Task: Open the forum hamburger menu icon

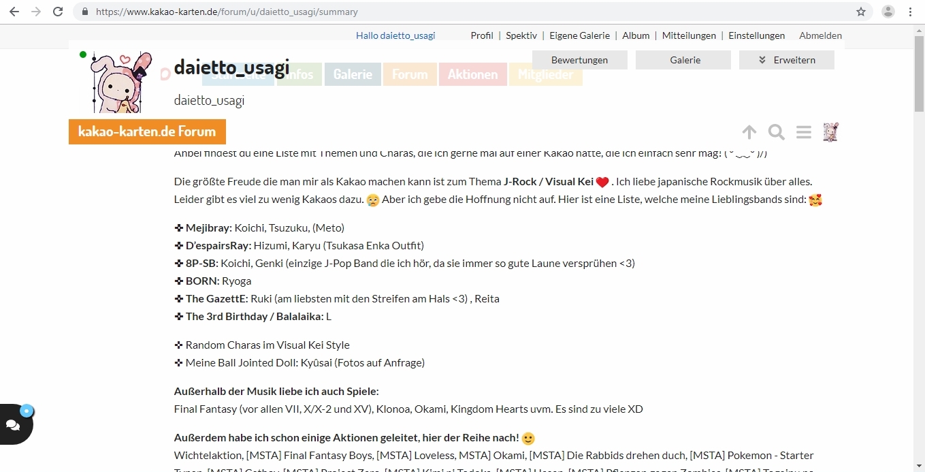Action: point(804,132)
